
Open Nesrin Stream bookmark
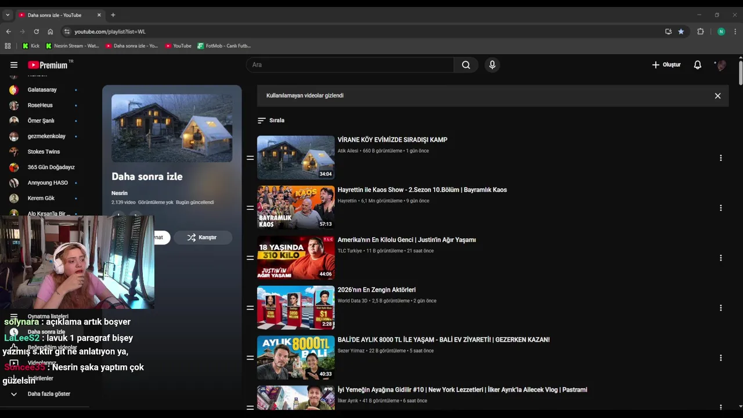tap(73, 46)
